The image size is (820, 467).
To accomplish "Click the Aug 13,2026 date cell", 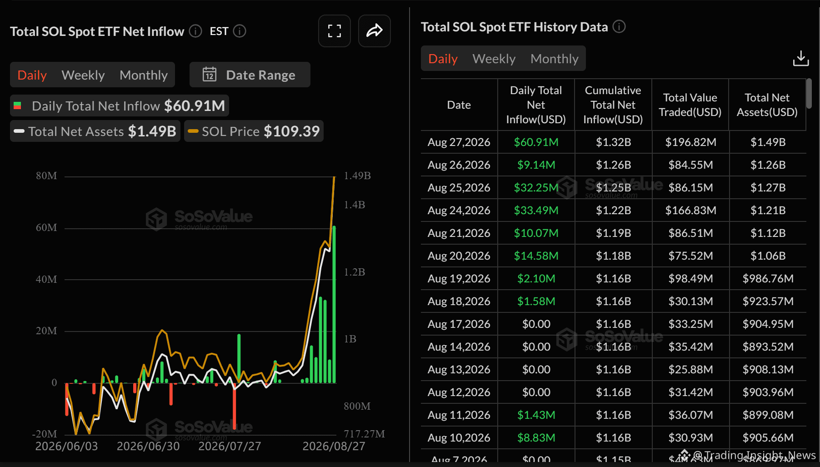I will (x=459, y=370).
